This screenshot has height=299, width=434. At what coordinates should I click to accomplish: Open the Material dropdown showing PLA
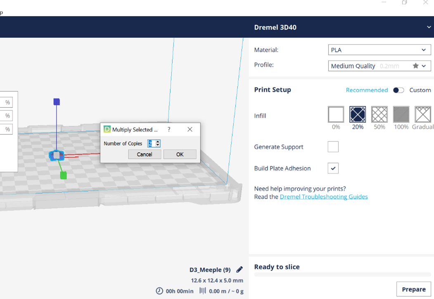379,50
